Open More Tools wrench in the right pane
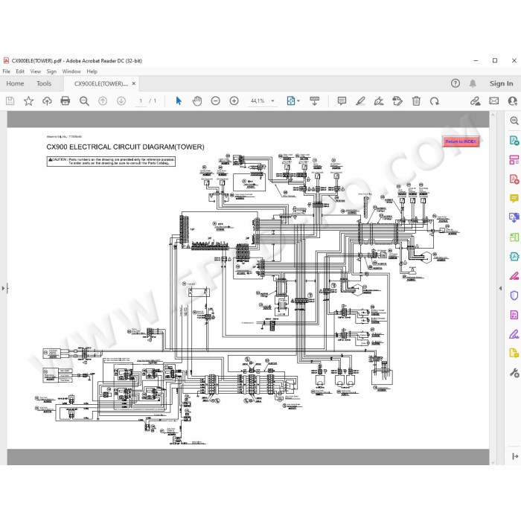The image size is (521, 521). 514,373
